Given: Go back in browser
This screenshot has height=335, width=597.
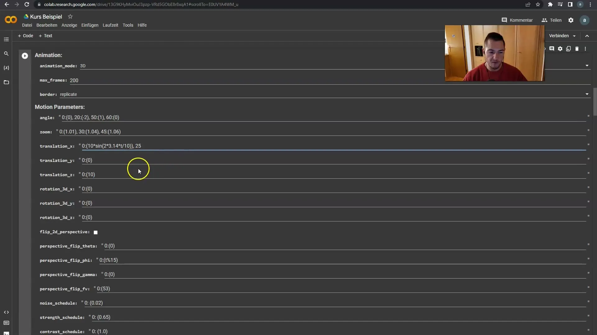Looking at the screenshot, I should click(x=7, y=4).
